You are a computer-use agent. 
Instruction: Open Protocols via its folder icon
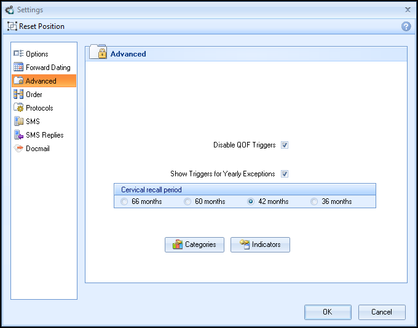pyautogui.click(x=18, y=108)
